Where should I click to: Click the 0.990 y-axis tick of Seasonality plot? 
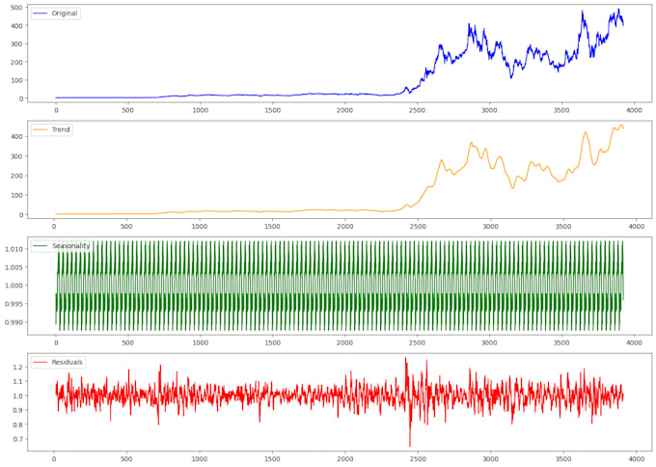(x=14, y=322)
